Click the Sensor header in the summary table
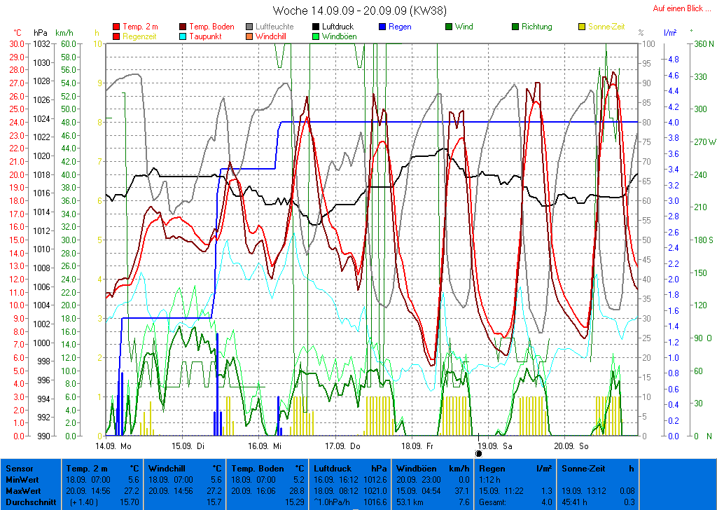Image resolution: width=717 pixels, height=510 pixels. [19, 469]
